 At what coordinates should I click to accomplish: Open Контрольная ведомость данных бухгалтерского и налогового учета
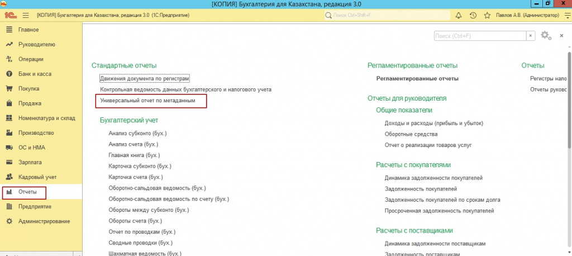coord(185,89)
